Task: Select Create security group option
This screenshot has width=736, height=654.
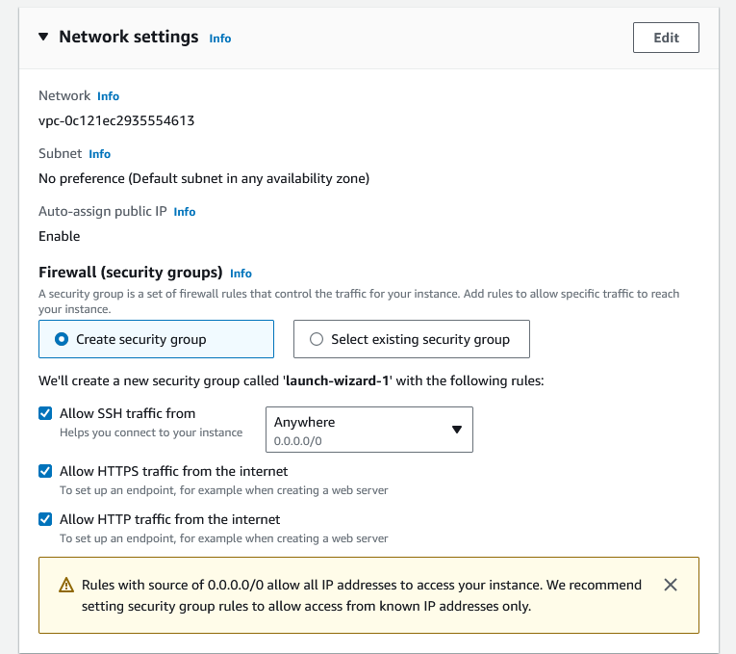Action: pyautogui.click(x=63, y=339)
